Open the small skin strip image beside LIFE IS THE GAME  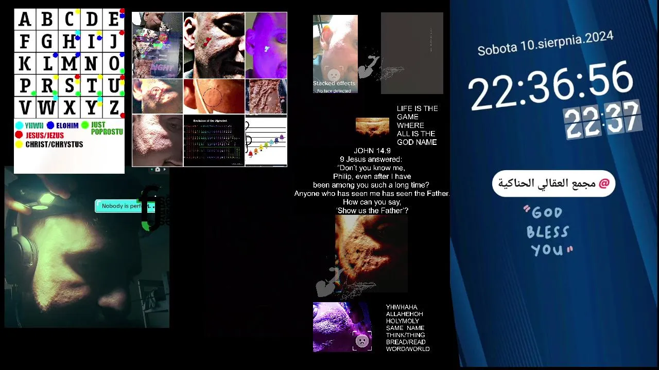click(372, 127)
